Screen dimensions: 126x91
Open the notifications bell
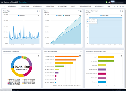(x=109, y=2)
